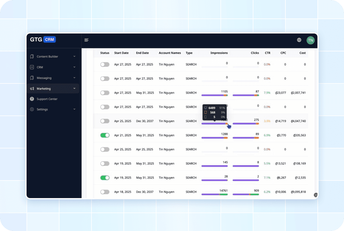Open the Settings menu item
This screenshot has width=344, height=231.
(53, 109)
